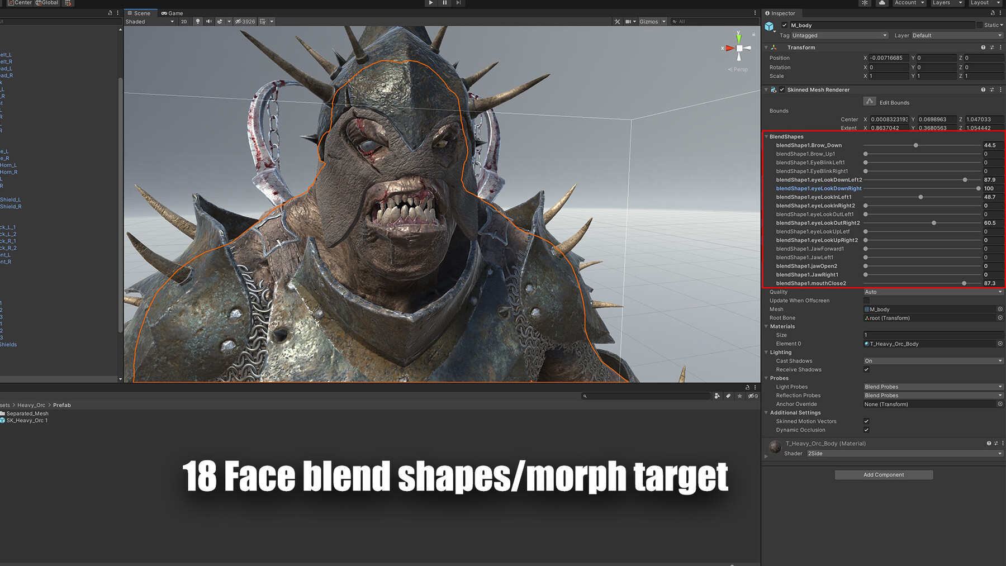Open the Light Probes dropdown
The image size is (1006, 566).
coord(932,386)
